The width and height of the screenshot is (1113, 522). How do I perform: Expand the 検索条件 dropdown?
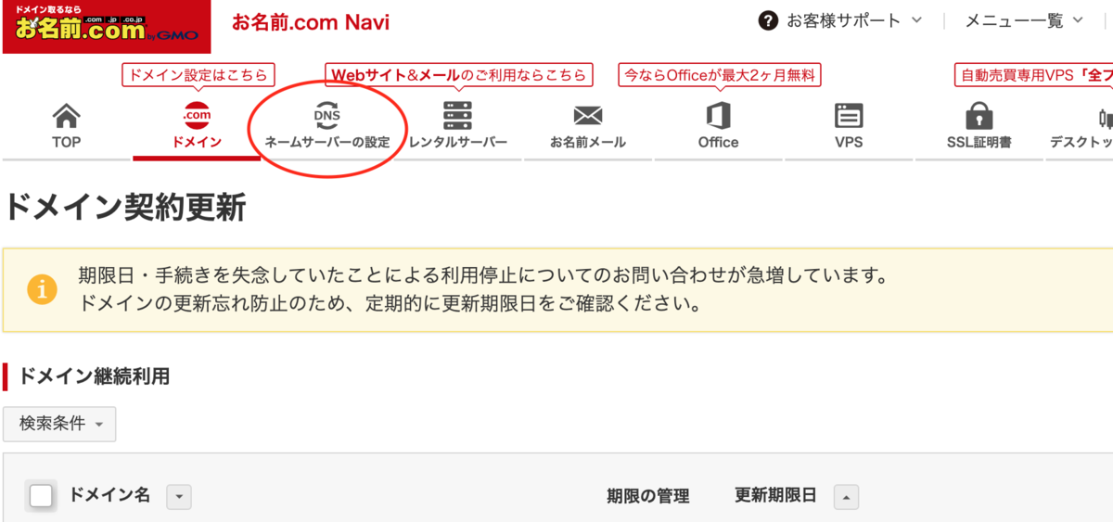pos(59,424)
